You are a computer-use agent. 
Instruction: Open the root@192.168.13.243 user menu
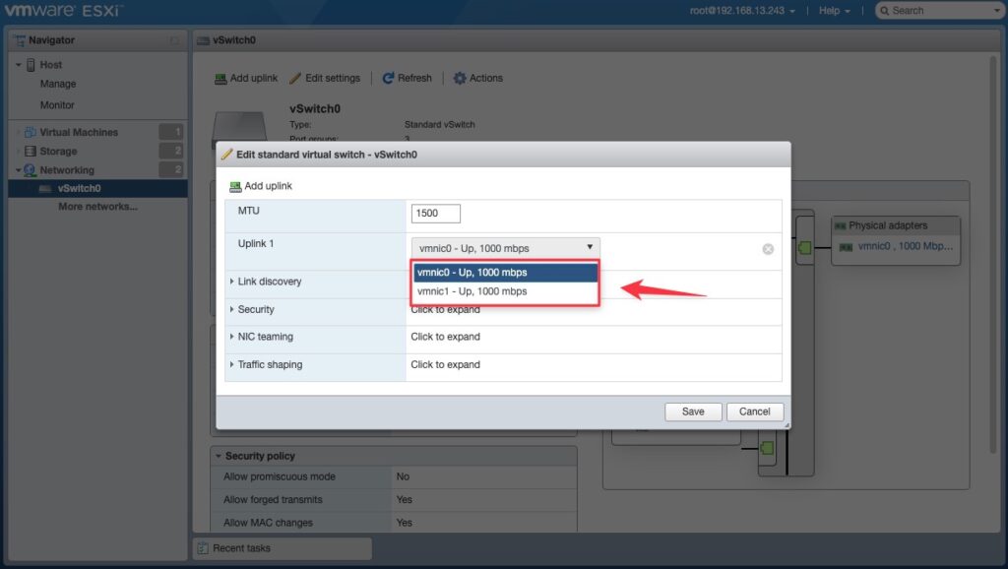pyautogui.click(x=742, y=11)
